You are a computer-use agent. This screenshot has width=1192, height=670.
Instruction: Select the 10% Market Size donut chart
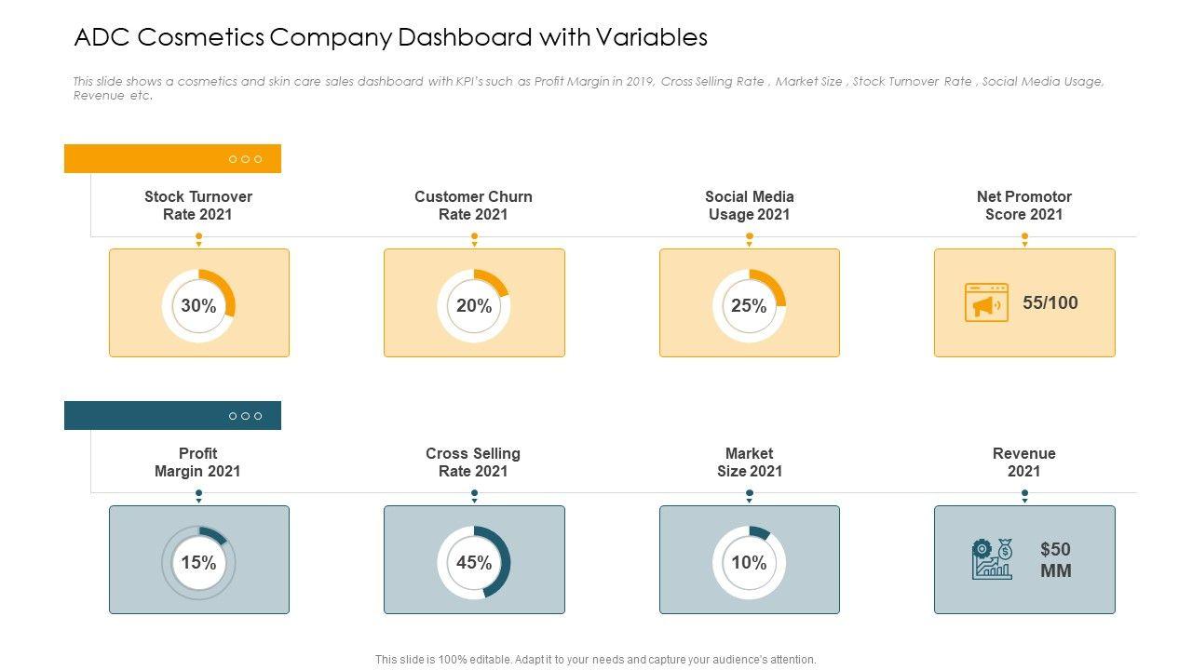click(749, 563)
